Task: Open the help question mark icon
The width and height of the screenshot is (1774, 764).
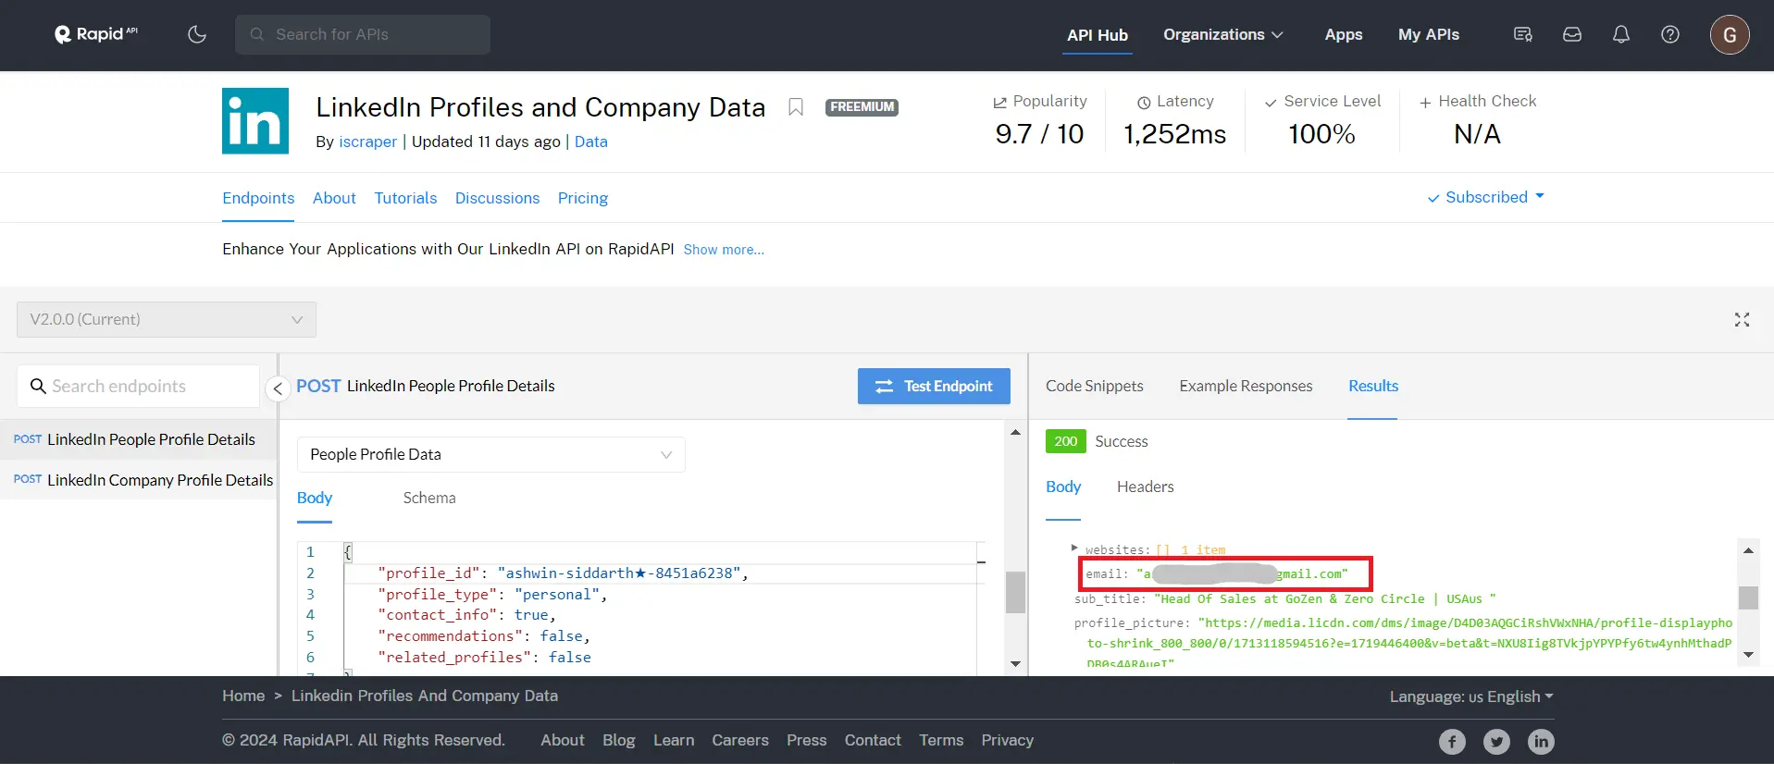Action: click(x=1669, y=34)
